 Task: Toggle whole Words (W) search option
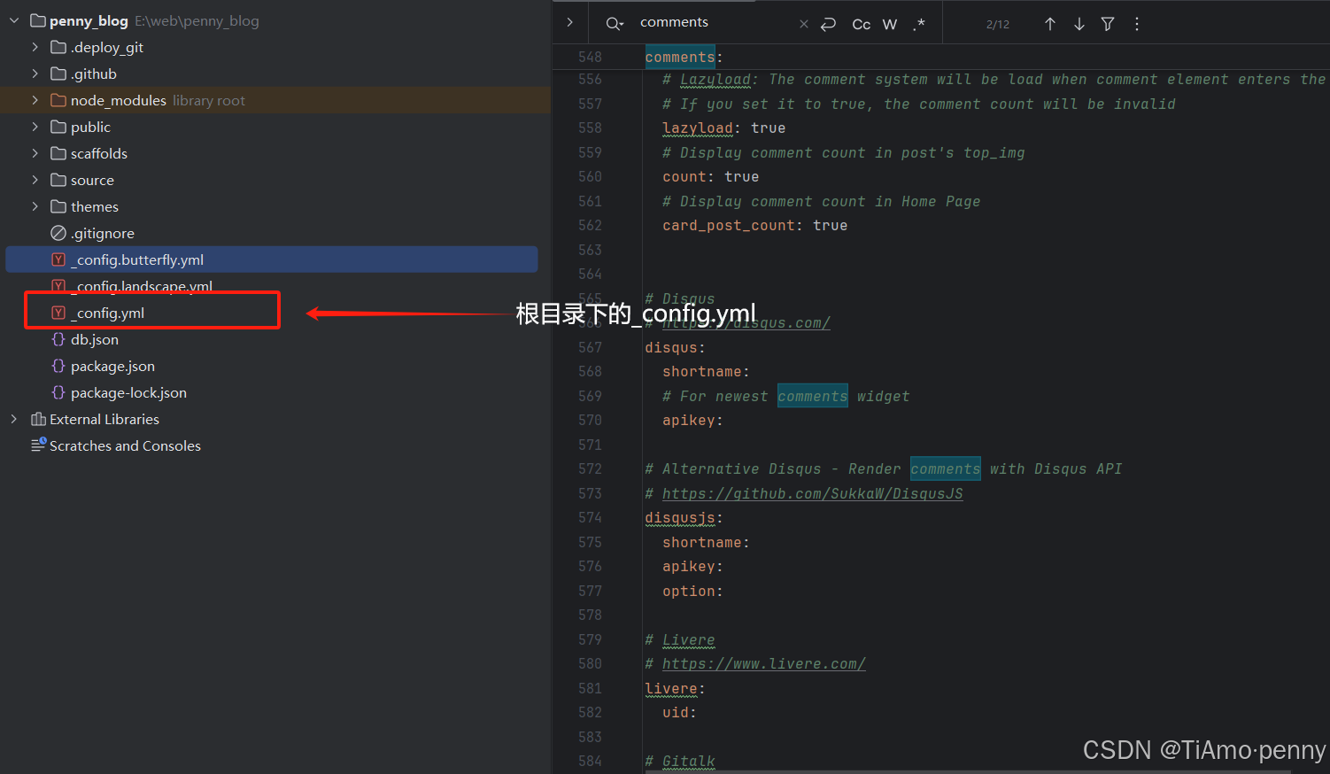890,24
